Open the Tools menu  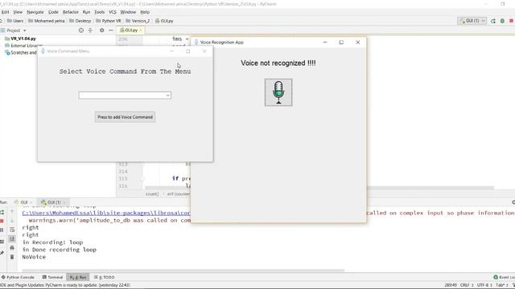(99, 12)
